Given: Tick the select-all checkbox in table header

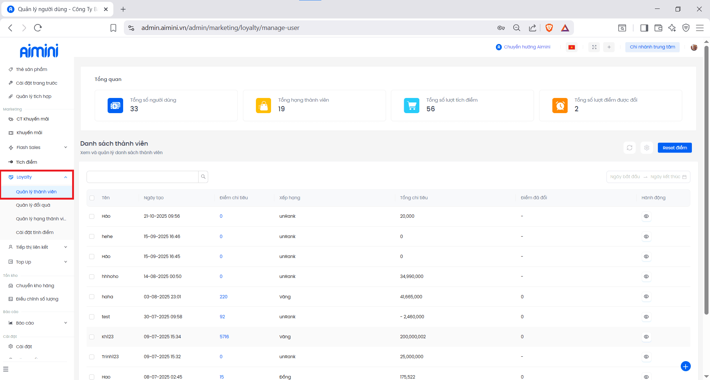Looking at the screenshot, I should pos(92,198).
